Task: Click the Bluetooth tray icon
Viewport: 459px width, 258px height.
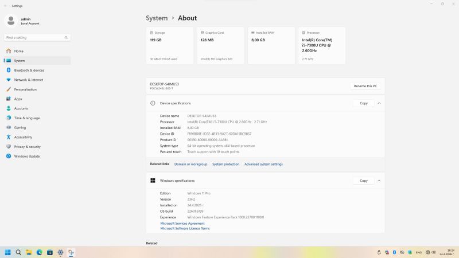Action: pos(394,252)
